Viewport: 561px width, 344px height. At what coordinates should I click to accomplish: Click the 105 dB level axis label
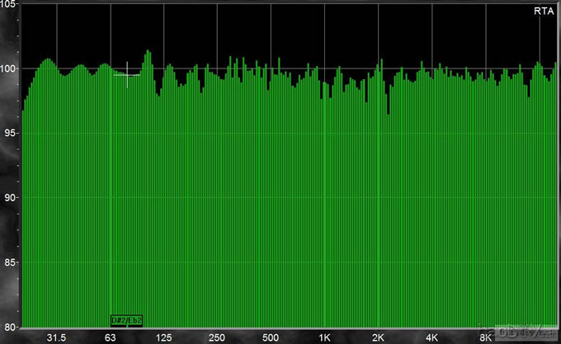[x=9, y=5]
